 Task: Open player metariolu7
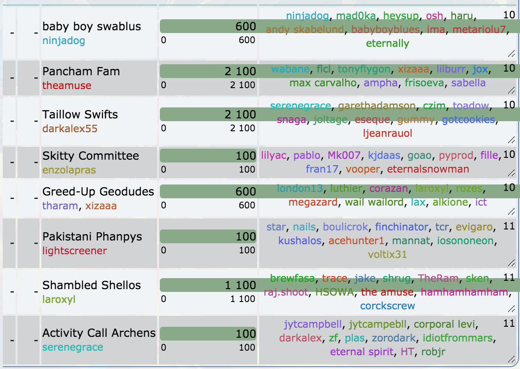pos(479,29)
